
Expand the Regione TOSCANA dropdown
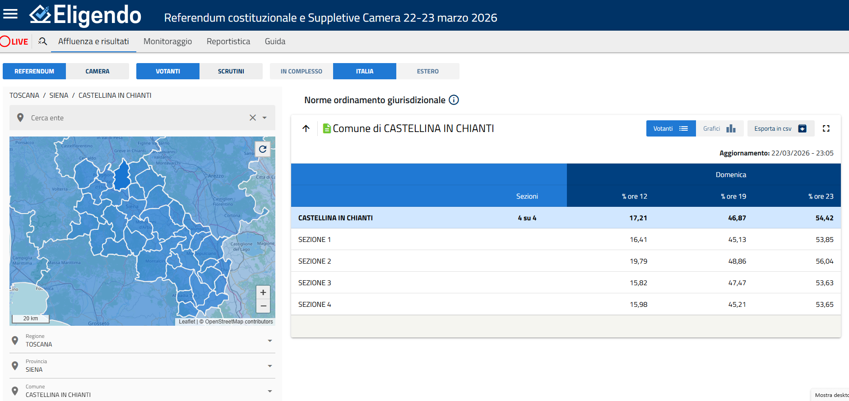click(269, 341)
